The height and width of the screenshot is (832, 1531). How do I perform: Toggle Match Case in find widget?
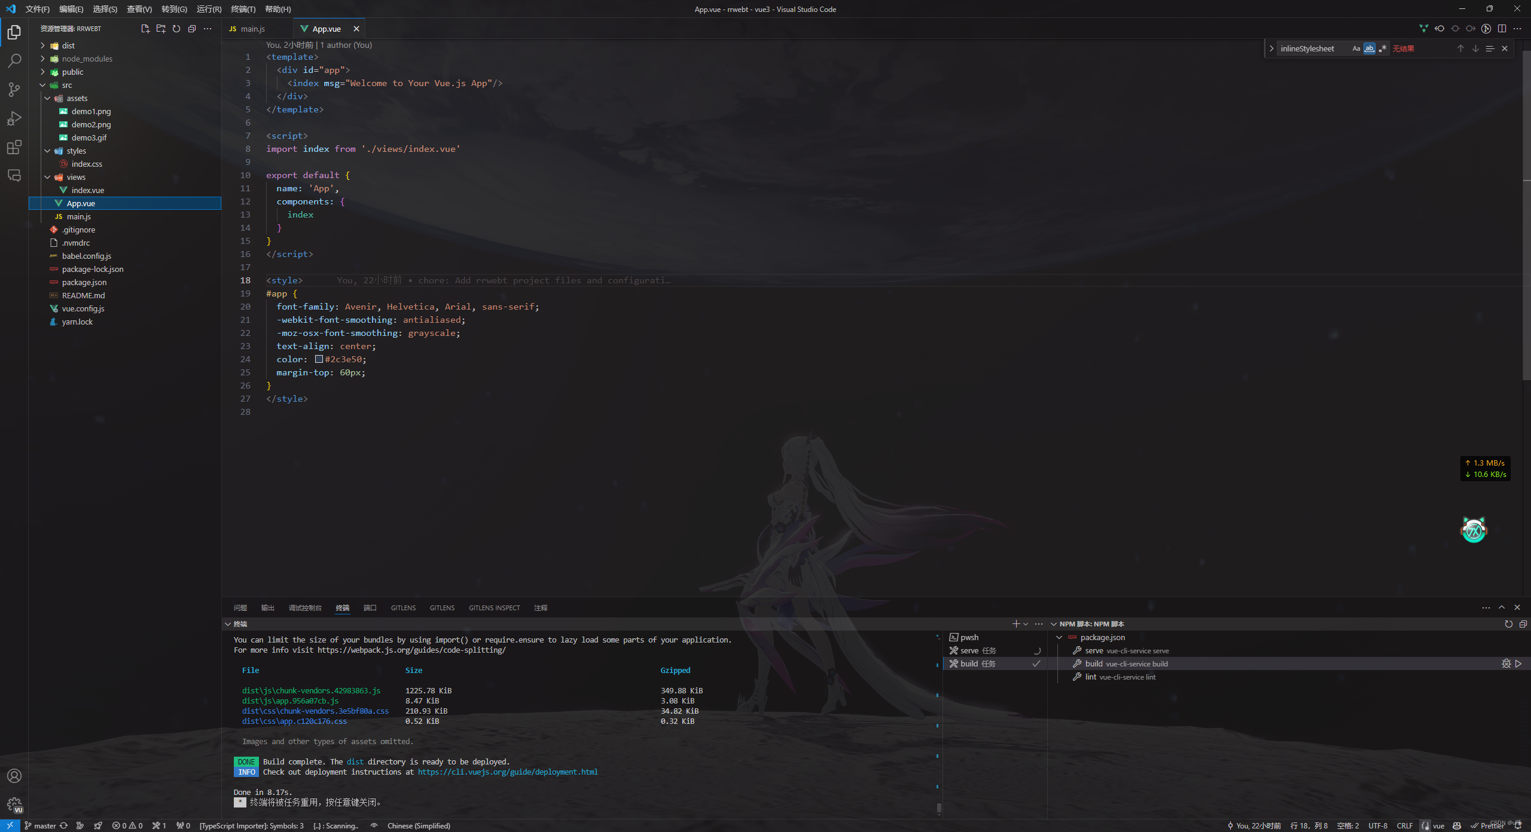[1356, 49]
